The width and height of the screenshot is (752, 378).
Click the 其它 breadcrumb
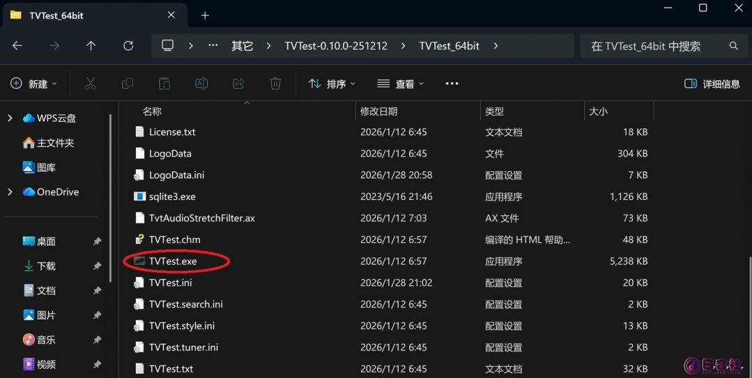242,46
